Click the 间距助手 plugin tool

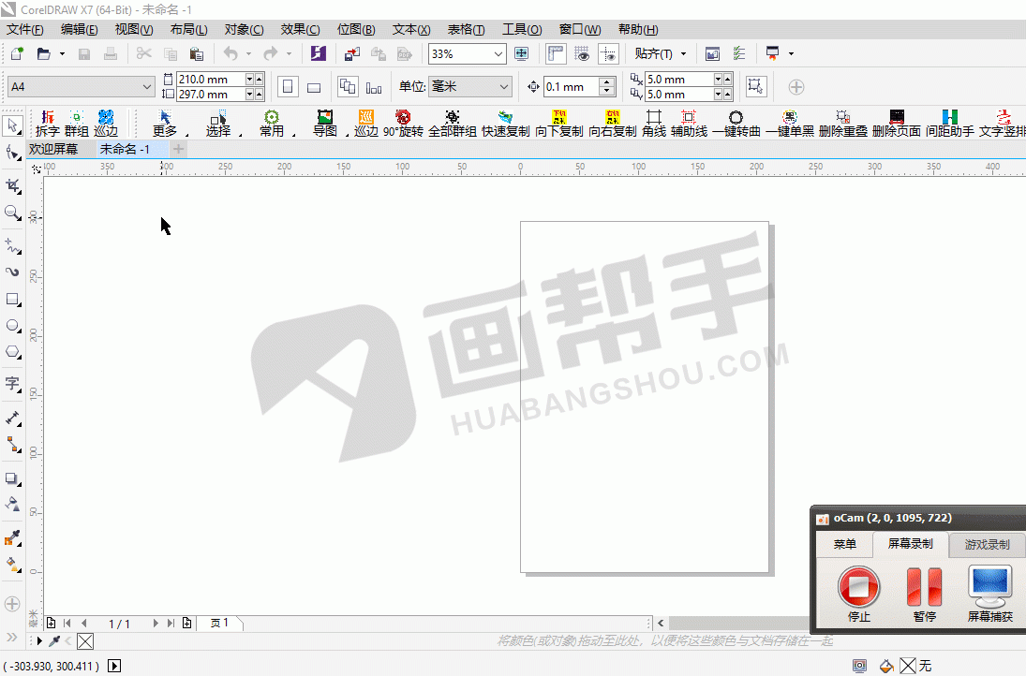pyautogui.click(x=949, y=123)
